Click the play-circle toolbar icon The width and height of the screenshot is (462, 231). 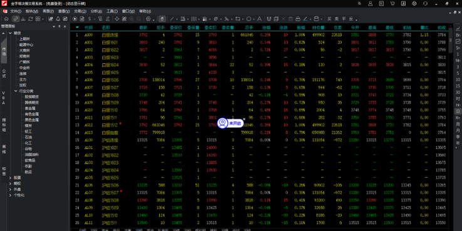point(75,19)
